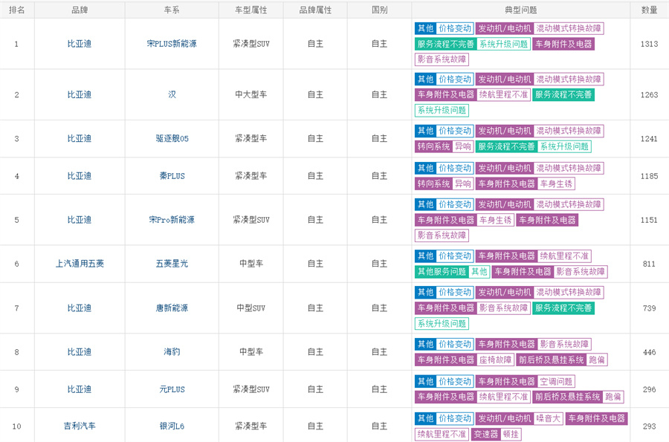This screenshot has width=669, height=442.
Task: Open the 汉 car series link
Action: coord(172,94)
